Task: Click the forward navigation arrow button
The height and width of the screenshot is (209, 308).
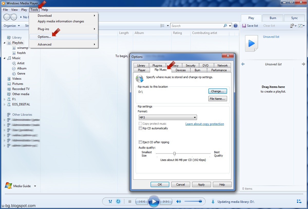Action: 14,17
